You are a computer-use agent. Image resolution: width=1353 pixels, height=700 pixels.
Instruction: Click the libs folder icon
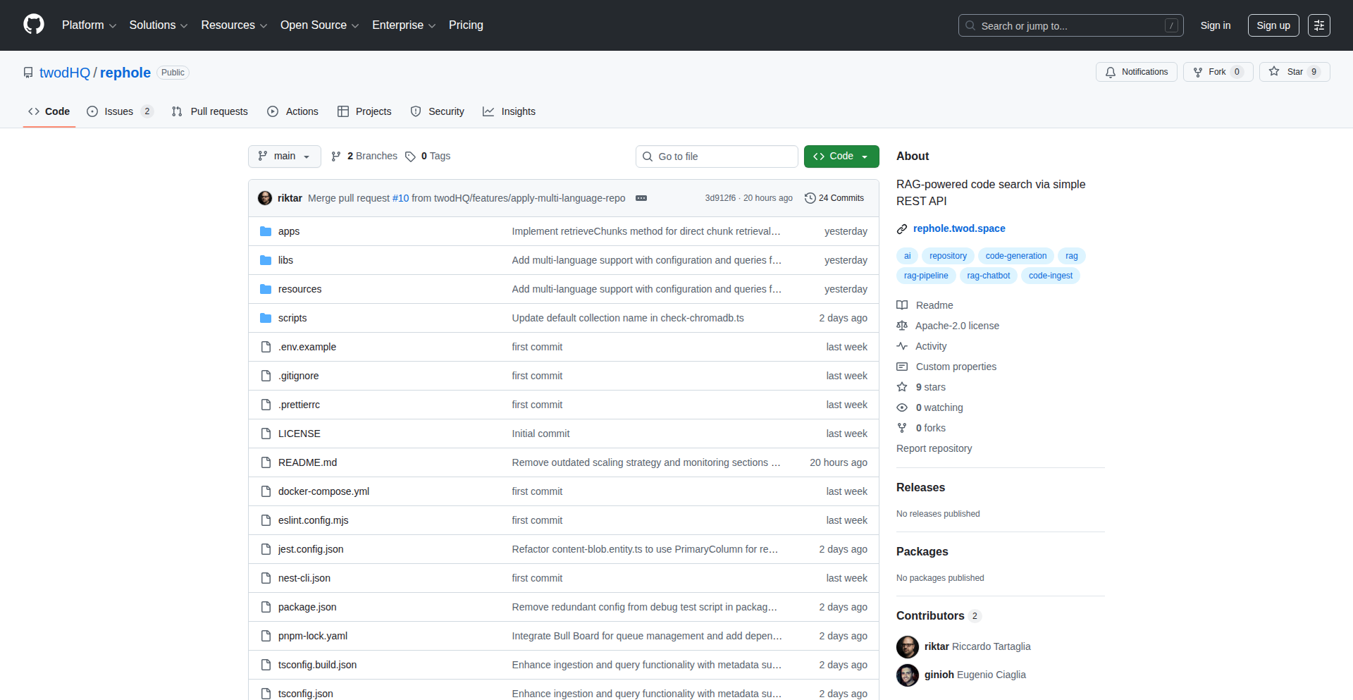point(266,260)
